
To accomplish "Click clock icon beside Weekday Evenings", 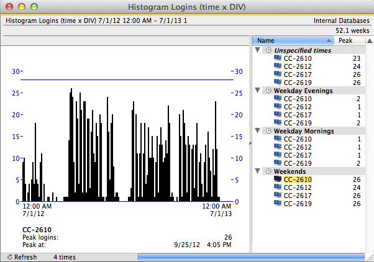I will click(268, 91).
